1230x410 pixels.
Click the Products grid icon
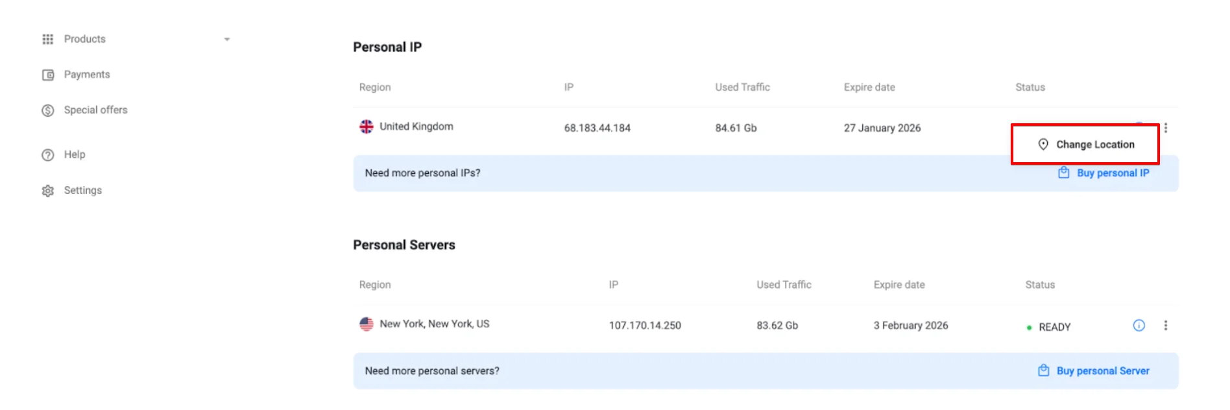tap(47, 40)
